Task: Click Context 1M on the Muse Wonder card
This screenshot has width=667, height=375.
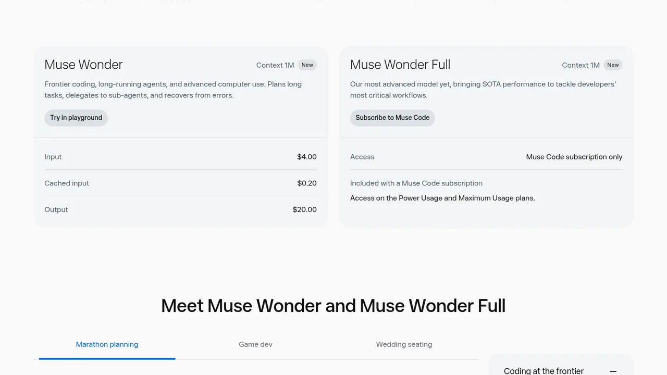Action: [275, 65]
